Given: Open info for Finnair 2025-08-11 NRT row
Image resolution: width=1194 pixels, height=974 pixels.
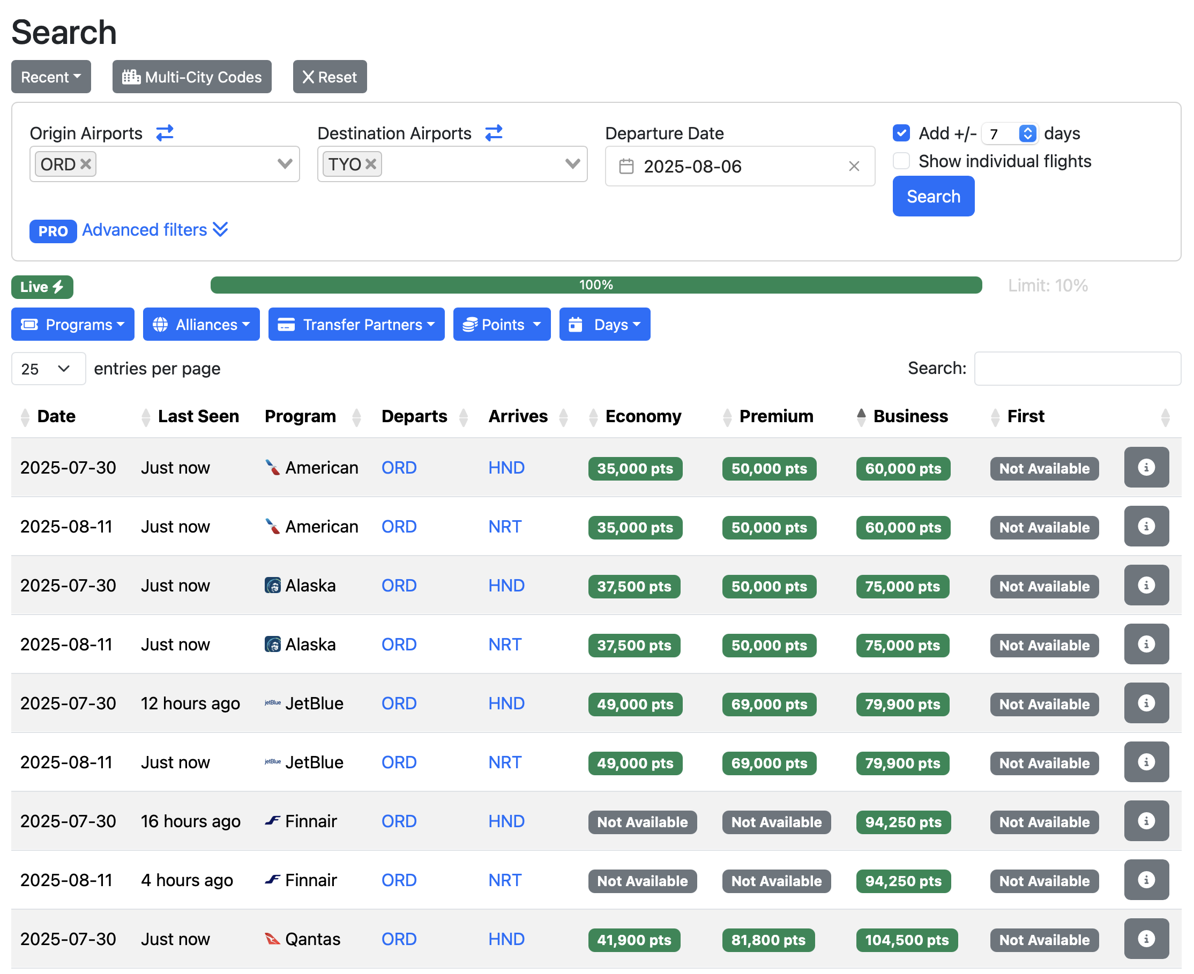Looking at the screenshot, I should pos(1146,880).
